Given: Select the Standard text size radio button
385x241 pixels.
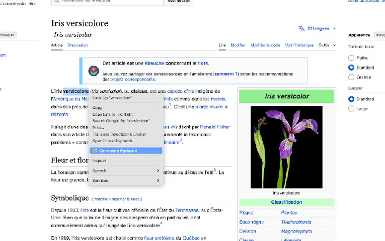Looking at the screenshot, I should pyautogui.click(x=351, y=67).
